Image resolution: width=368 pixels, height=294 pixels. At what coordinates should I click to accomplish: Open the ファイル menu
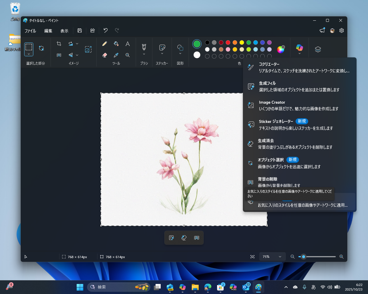pyautogui.click(x=30, y=31)
